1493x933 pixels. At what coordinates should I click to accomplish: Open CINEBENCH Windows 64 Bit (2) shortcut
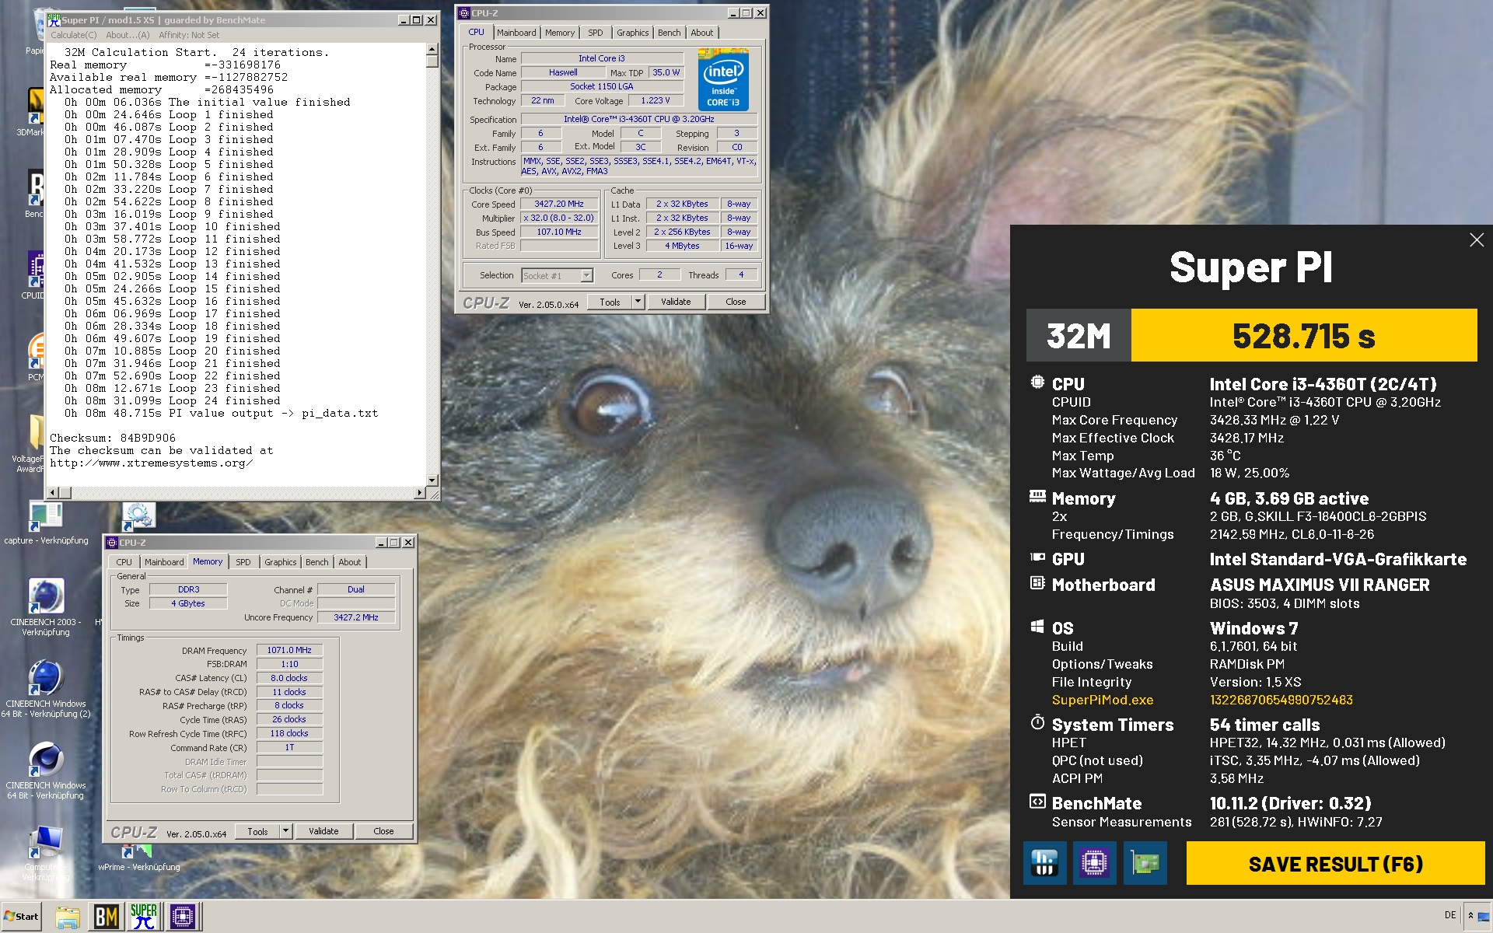(x=46, y=688)
